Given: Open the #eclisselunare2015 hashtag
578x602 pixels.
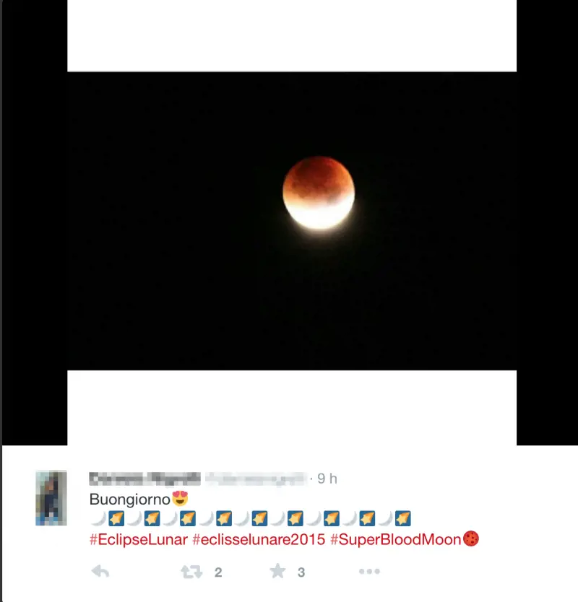Looking at the screenshot, I should 259,539.
